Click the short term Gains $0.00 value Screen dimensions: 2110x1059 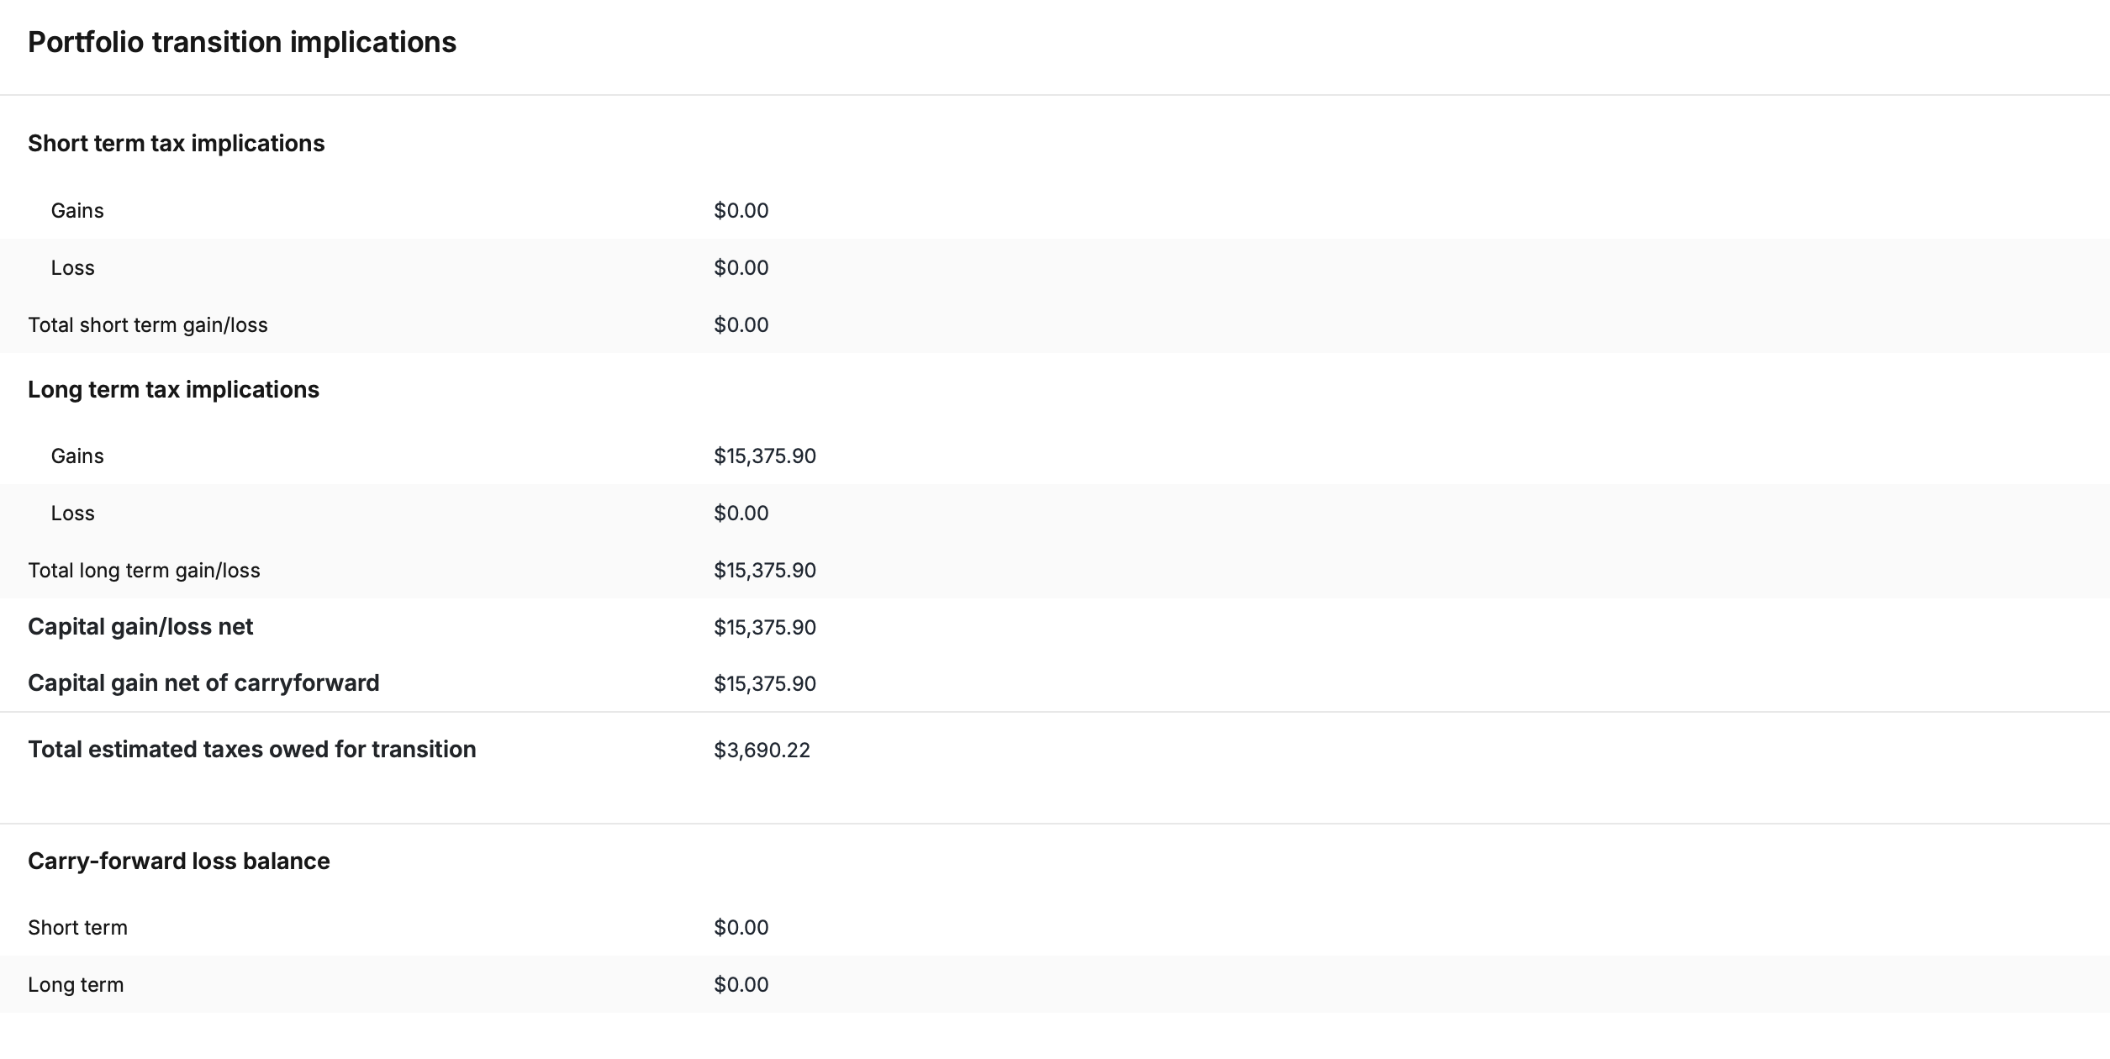[x=741, y=211]
